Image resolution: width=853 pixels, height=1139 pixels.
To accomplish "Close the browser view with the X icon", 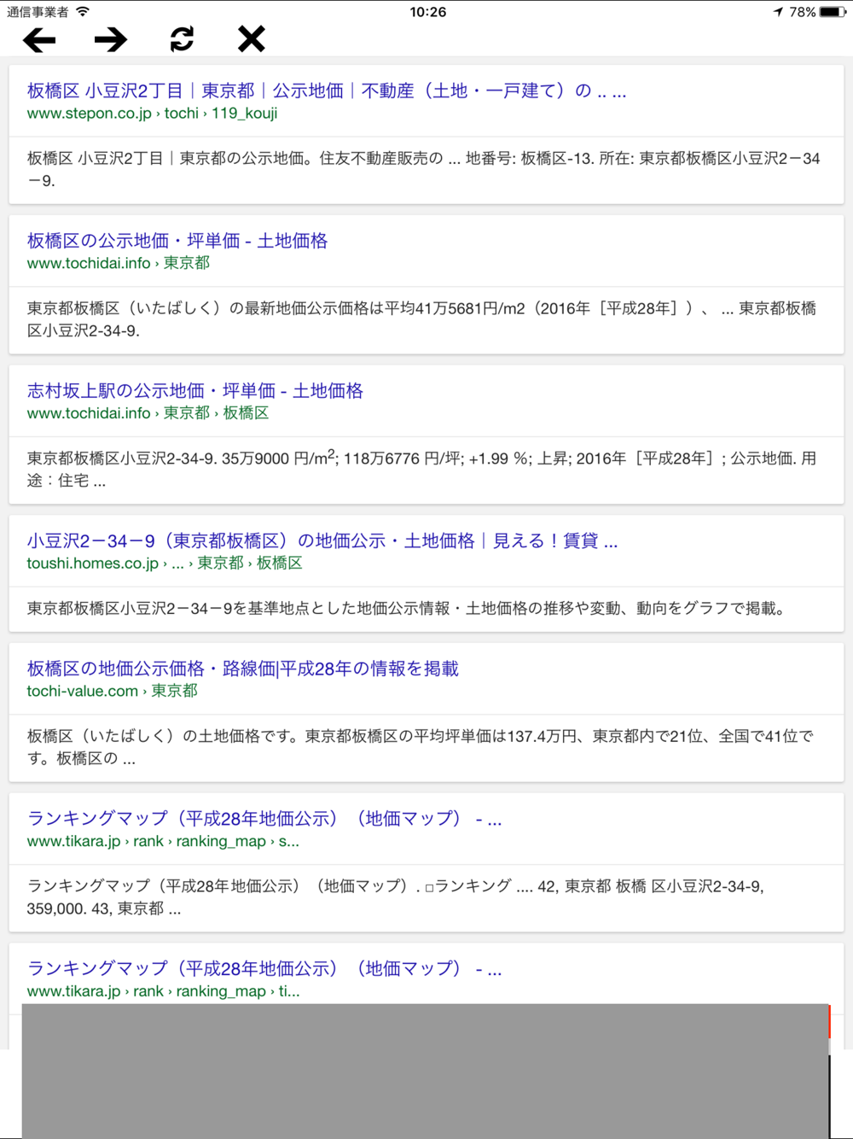I will (x=252, y=38).
